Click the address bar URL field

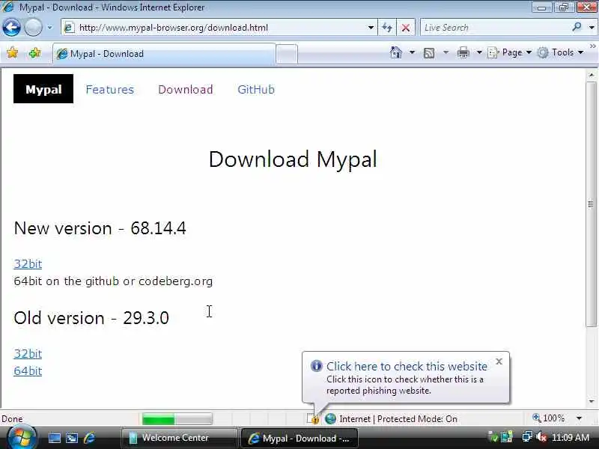click(214, 28)
